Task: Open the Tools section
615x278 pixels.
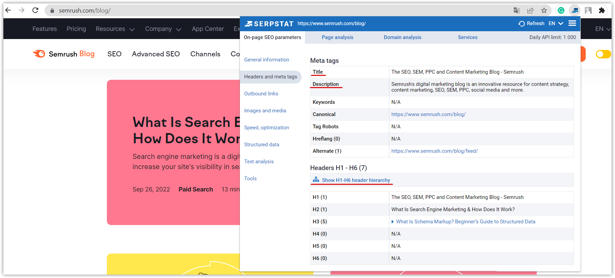Action: point(250,179)
